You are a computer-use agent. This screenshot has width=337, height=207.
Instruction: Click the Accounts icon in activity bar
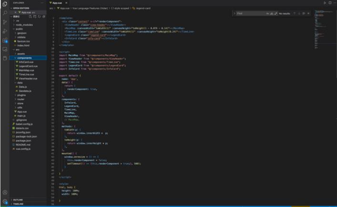point(5,193)
